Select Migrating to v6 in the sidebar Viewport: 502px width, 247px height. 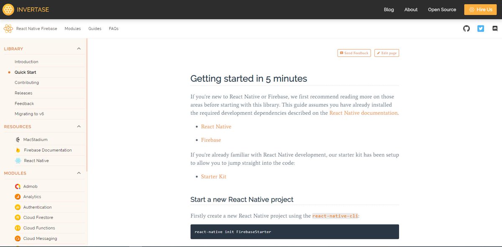point(29,114)
